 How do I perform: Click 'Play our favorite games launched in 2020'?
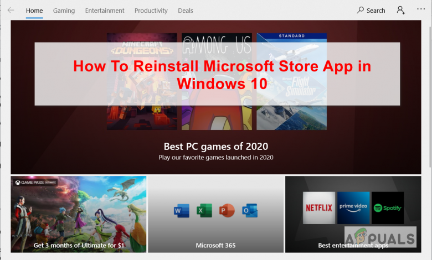pos(216,157)
